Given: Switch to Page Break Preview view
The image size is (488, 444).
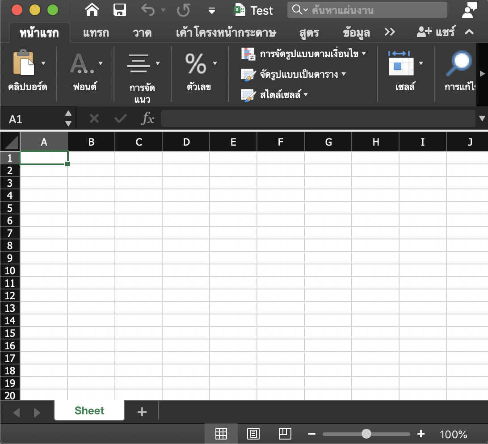Looking at the screenshot, I should [285, 433].
